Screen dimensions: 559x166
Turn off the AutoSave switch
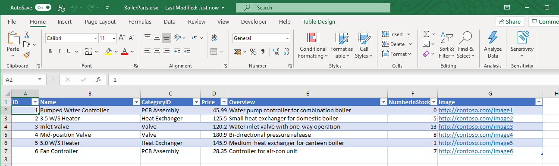click(x=43, y=7)
